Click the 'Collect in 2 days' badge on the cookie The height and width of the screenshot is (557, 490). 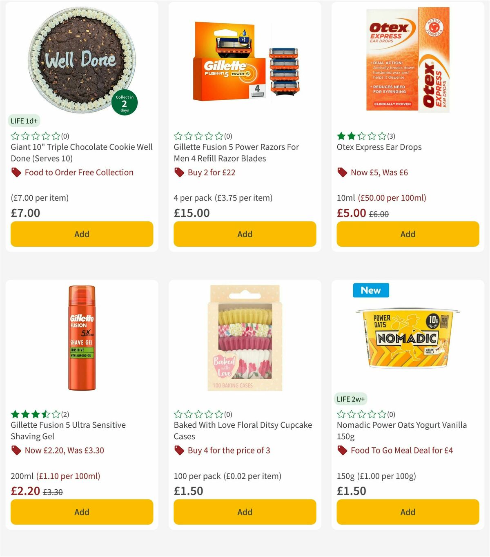(124, 102)
